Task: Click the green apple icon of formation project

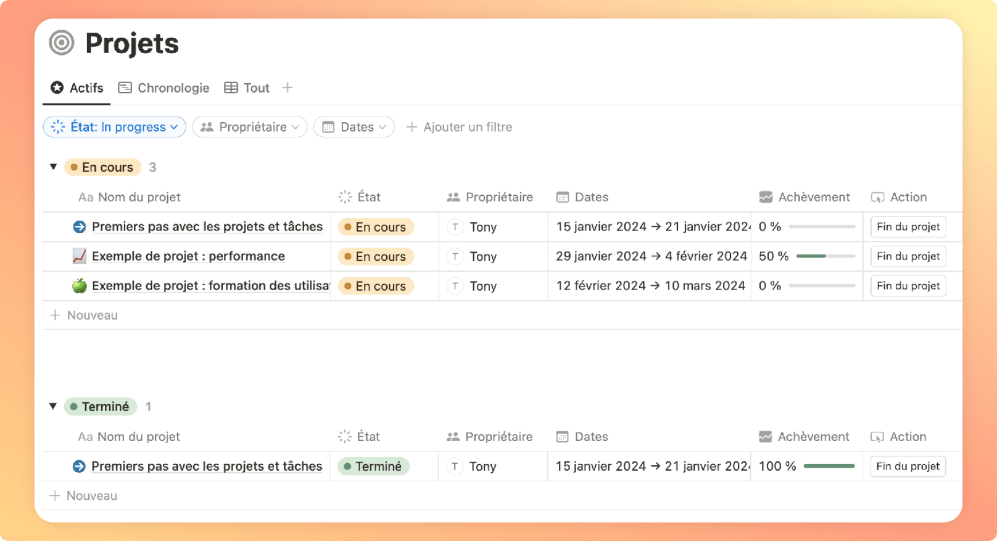Action: click(x=79, y=285)
